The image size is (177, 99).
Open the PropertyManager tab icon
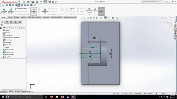click(7, 22)
